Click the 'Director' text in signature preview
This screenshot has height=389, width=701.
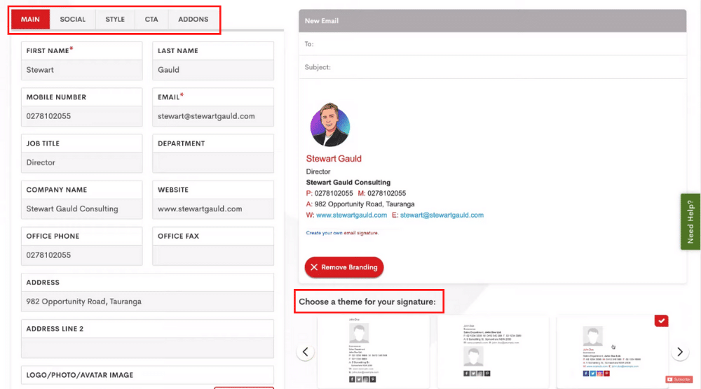point(318,171)
